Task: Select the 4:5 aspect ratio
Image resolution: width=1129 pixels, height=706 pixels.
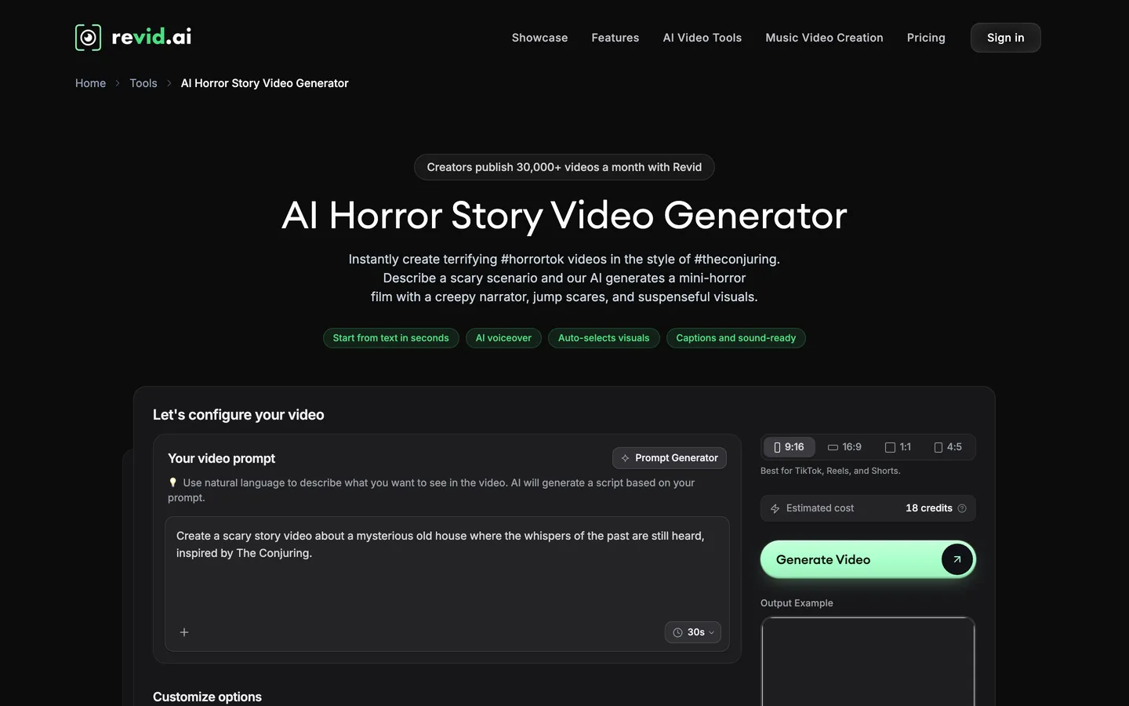Action: pos(948,447)
